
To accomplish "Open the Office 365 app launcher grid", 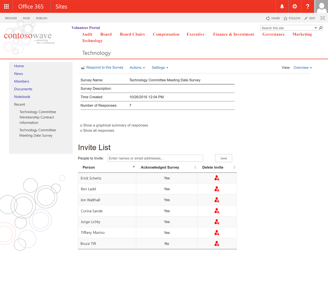I will [6, 6].
